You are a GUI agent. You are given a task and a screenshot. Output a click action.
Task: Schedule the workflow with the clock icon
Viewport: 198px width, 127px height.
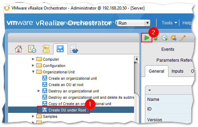coord(165,38)
